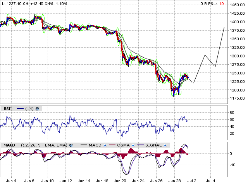This screenshot has height=186, width=248.
Task: Click the MACD panel label
Action: point(9,145)
